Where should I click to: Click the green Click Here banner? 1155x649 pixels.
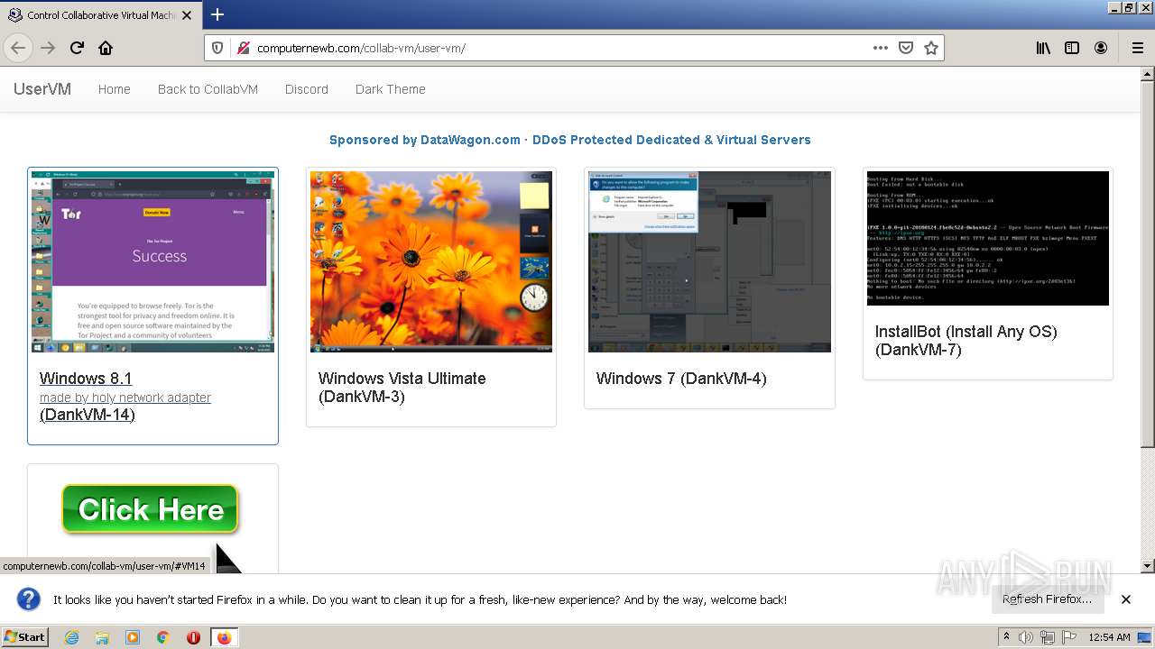150,509
